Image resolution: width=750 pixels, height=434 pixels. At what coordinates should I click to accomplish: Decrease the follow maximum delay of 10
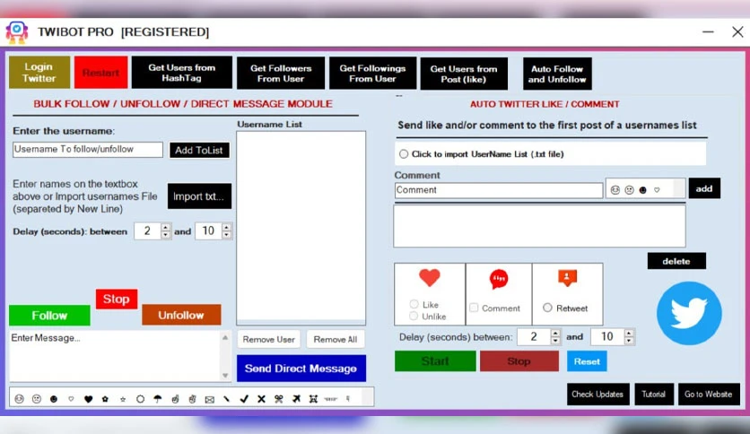tap(227, 235)
